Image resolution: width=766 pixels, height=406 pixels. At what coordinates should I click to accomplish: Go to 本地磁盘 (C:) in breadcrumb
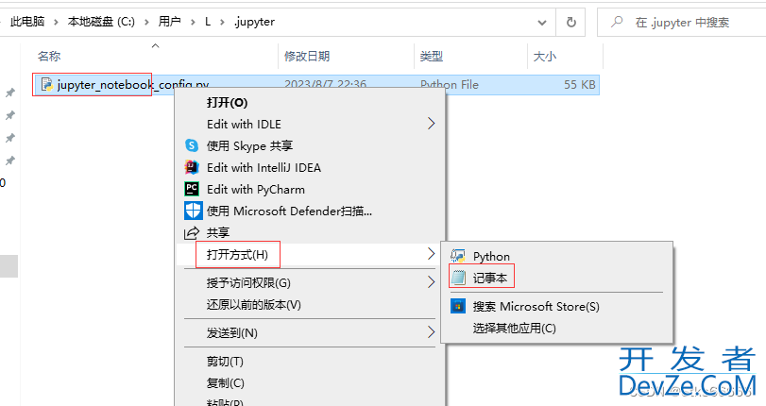(x=101, y=22)
